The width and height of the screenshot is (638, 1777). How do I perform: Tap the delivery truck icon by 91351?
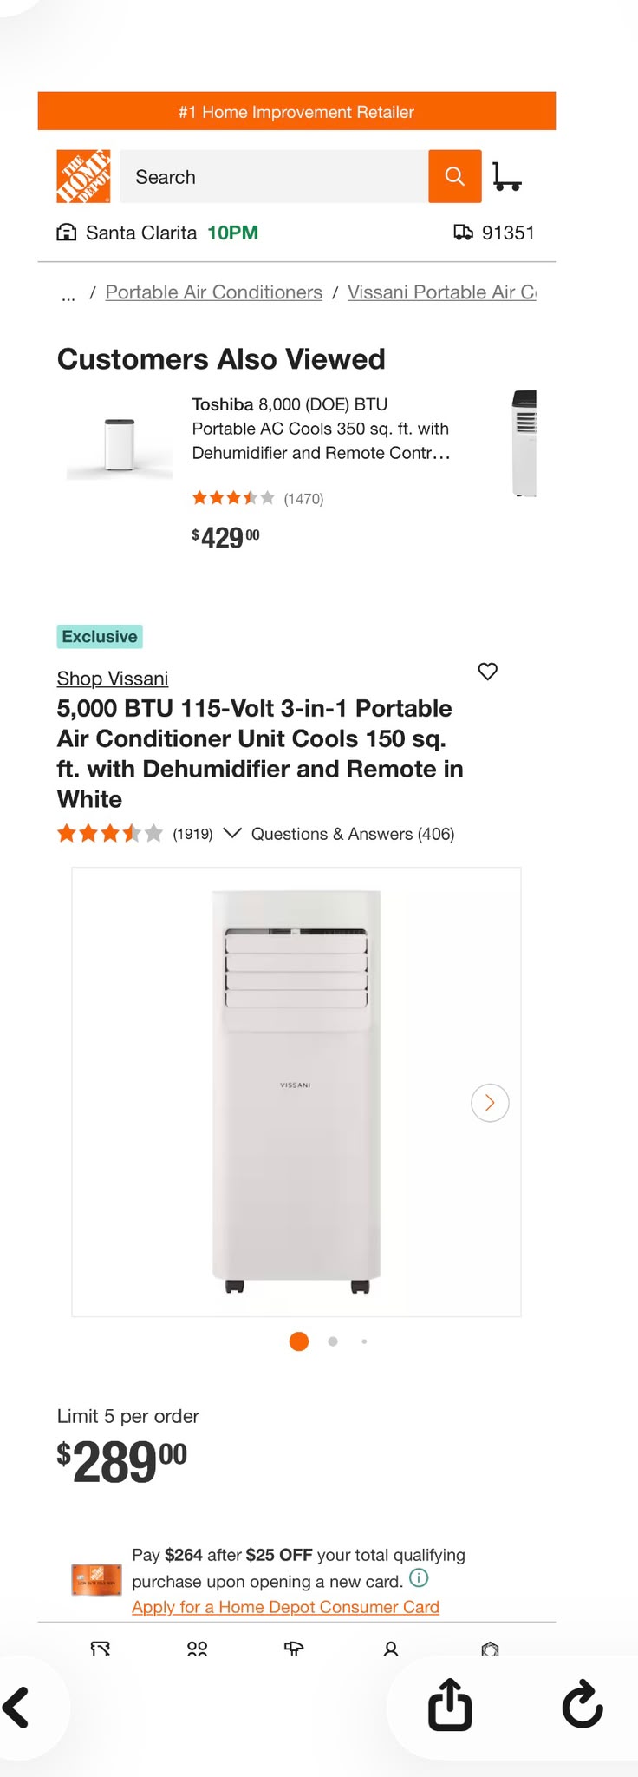click(463, 233)
